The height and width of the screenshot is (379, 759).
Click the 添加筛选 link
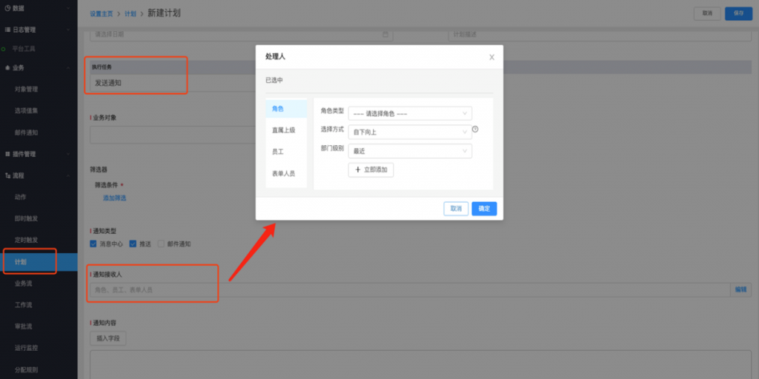tap(114, 198)
